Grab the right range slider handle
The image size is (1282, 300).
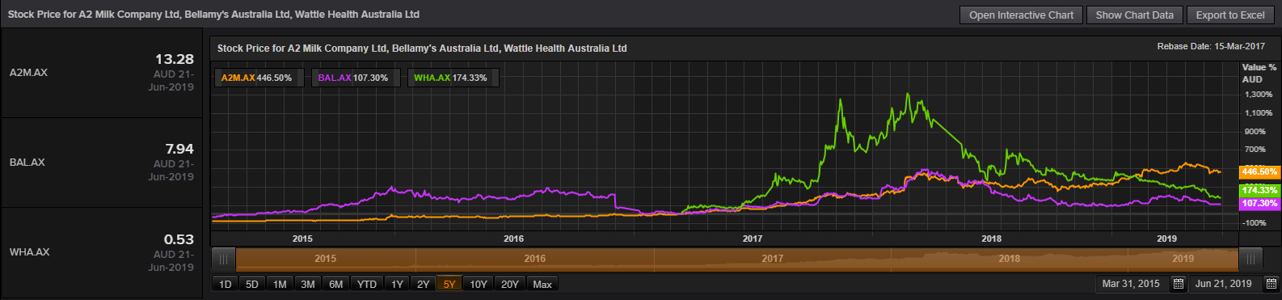(x=1250, y=260)
